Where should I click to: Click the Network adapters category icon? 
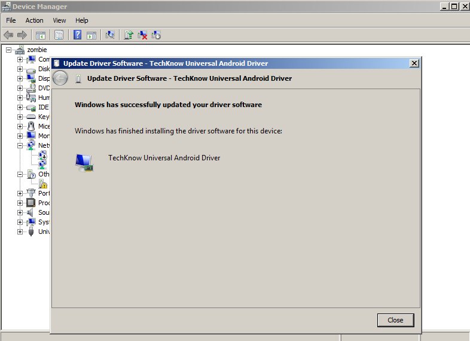(x=31, y=145)
